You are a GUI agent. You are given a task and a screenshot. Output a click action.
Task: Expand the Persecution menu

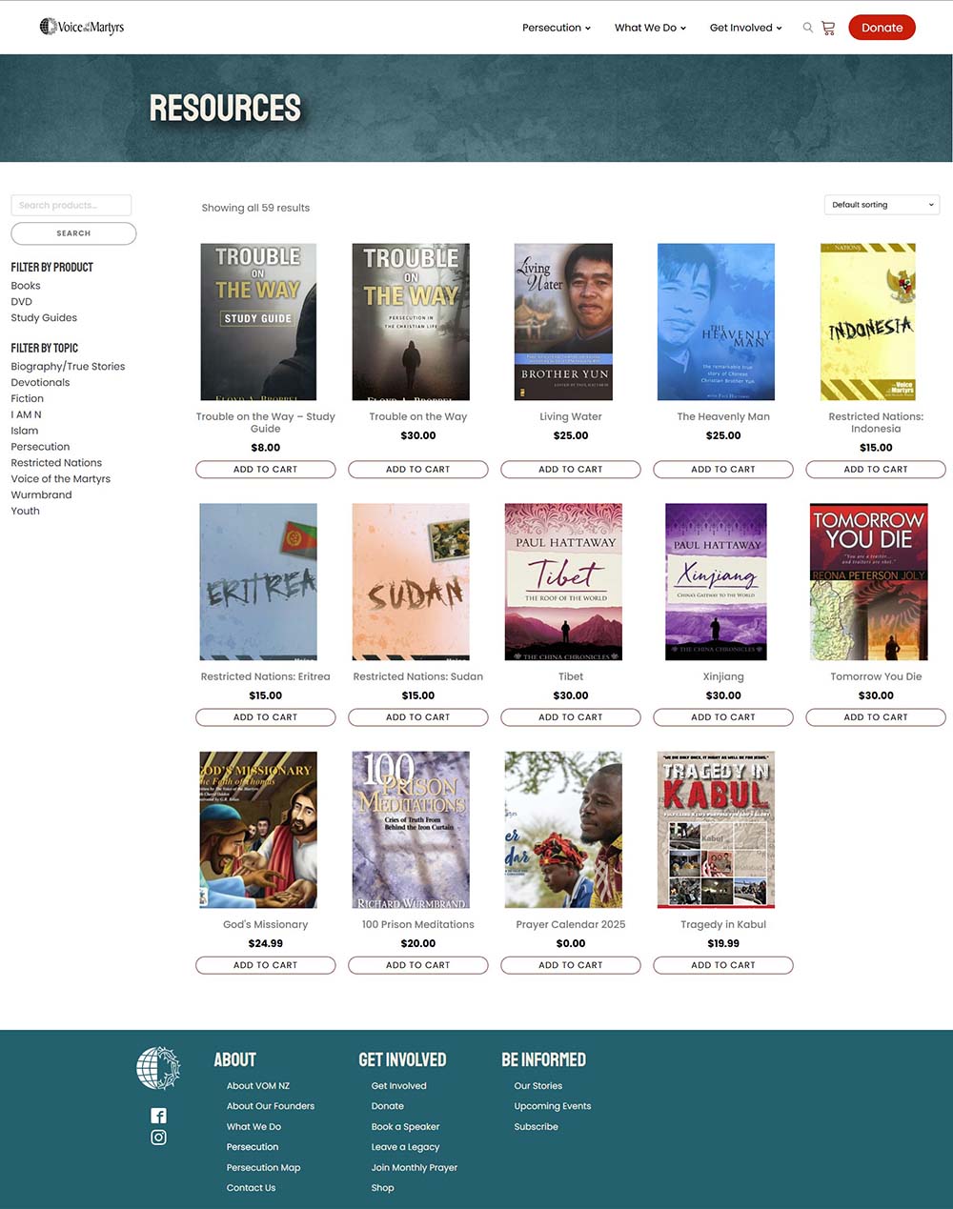(557, 28)
